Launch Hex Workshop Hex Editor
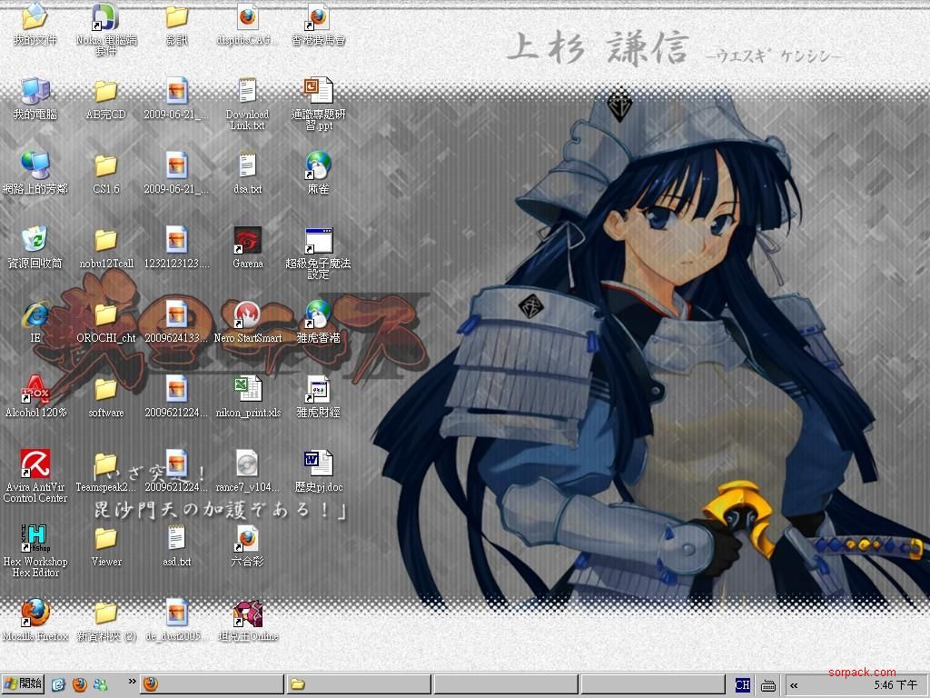Image resolution: width=930 pixels, height=698 pixels. (x=35, y=539)
